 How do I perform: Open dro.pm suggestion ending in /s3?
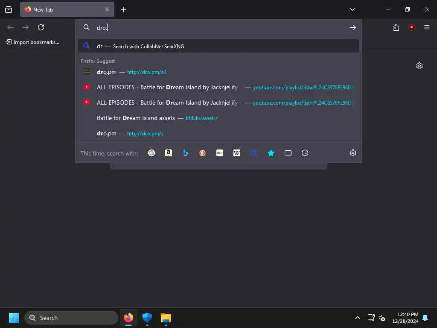(x=218, y=72)
